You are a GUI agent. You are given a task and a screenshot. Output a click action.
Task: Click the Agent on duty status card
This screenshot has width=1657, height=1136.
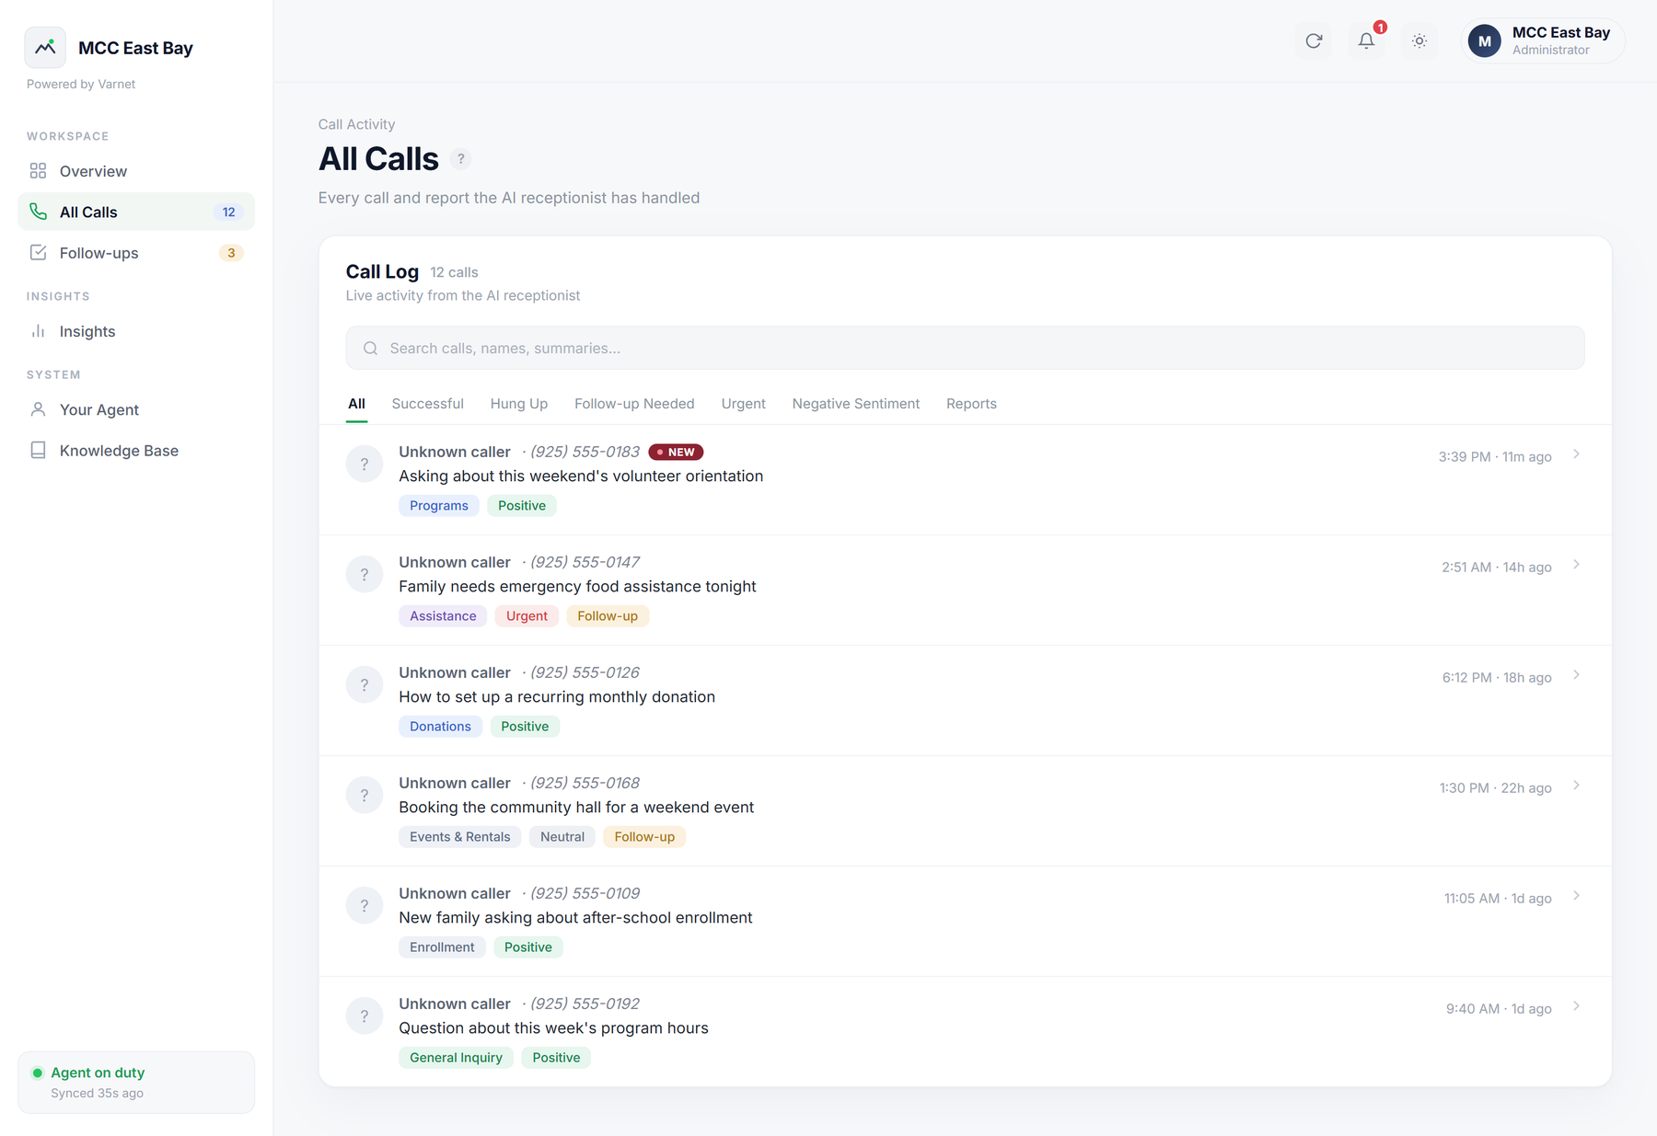coord(136,1083)
